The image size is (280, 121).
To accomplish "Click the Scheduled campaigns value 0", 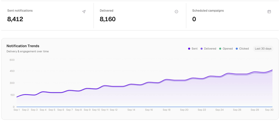I will [x=194, y=19].
